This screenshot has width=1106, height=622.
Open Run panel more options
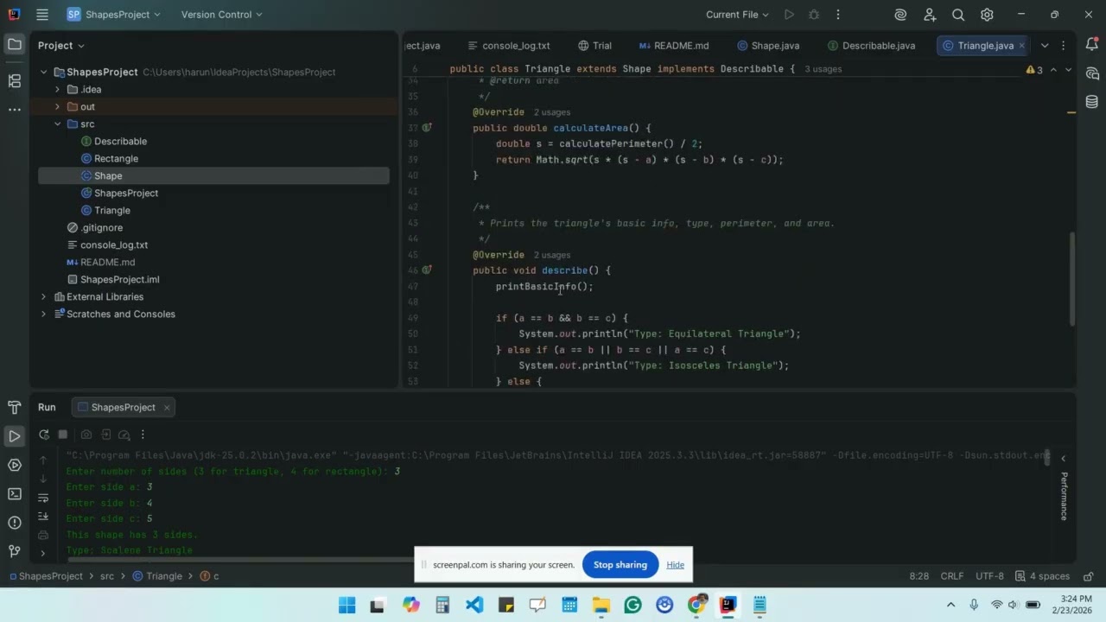point(143,435)
